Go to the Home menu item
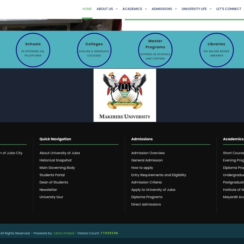Screen dimensions: 244x244 tap(87, 9)
